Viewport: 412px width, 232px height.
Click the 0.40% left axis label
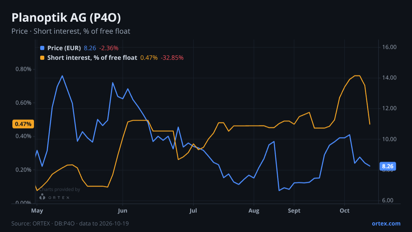pyautogui.click(x=23, y=136)
